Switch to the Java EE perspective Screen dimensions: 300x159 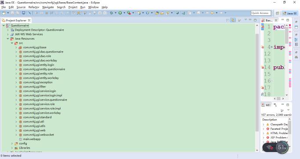pyautogui.click(x=290, y=13)
